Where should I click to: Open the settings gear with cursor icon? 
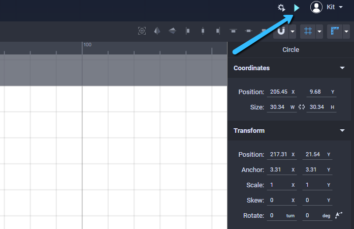pos(281,8)
